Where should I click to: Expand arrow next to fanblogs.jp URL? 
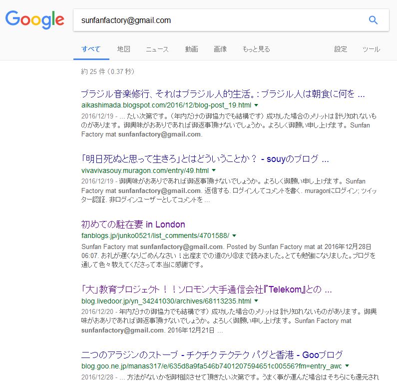click(234, 235)
